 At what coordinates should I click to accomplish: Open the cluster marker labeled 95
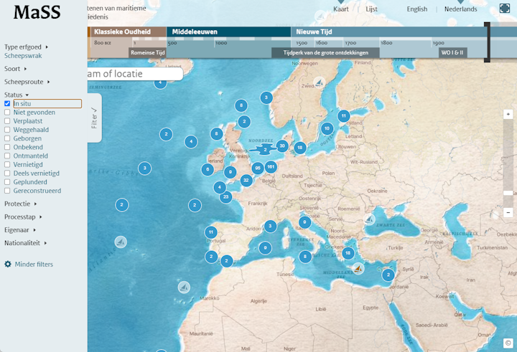click(258, 168)
